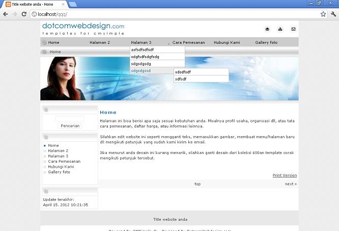The width and height of the screenshot is (339, 231).
Task: Click the Pencarian search button
Action: tap(70, 126)
